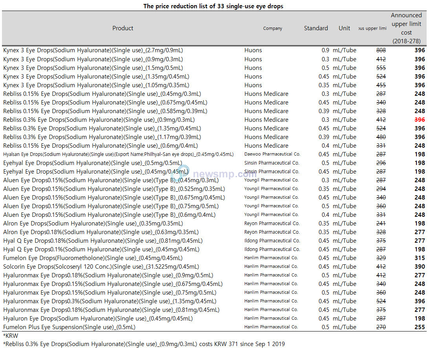The image size is (429, 348).
Task: Click previous price 294 in Aluen row
Action: [381, 189]
